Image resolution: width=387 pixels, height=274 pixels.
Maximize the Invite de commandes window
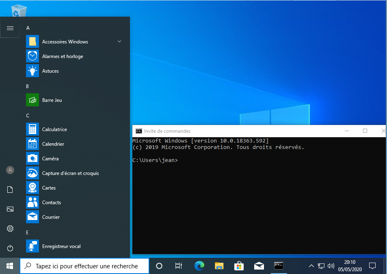click(365, 131)
